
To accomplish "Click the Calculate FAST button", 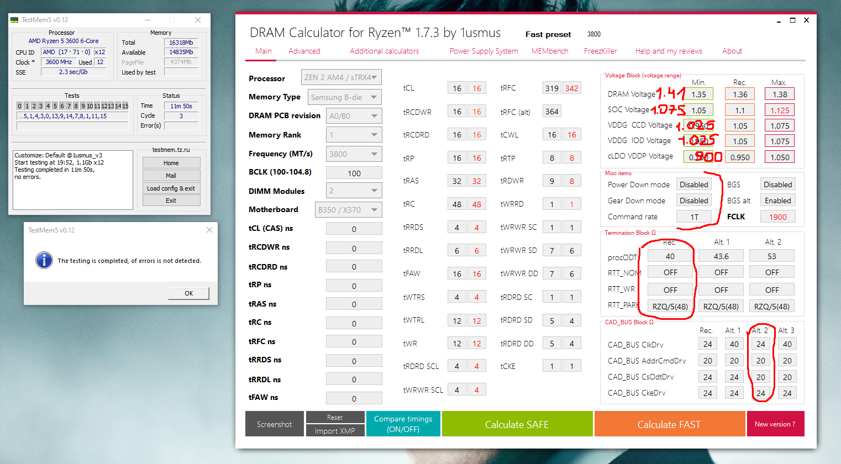I will pyautogui.click(x=669, y=424).
